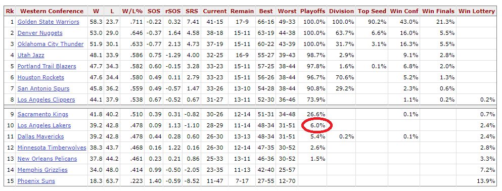
Task: Open the Utah Jazz team page
Action: click(31, 55)
